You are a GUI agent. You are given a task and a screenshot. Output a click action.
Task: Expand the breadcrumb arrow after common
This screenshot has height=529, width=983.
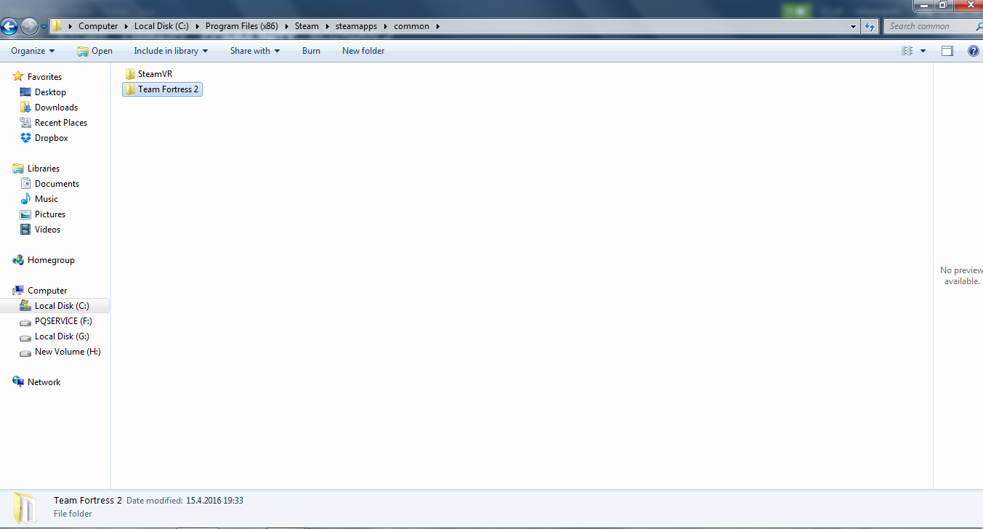[x=438, y=26]
